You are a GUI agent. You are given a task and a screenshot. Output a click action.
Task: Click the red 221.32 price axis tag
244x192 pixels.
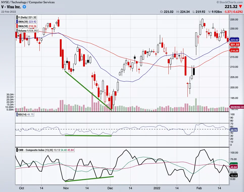pyautogui.click(x=234, y=45)
